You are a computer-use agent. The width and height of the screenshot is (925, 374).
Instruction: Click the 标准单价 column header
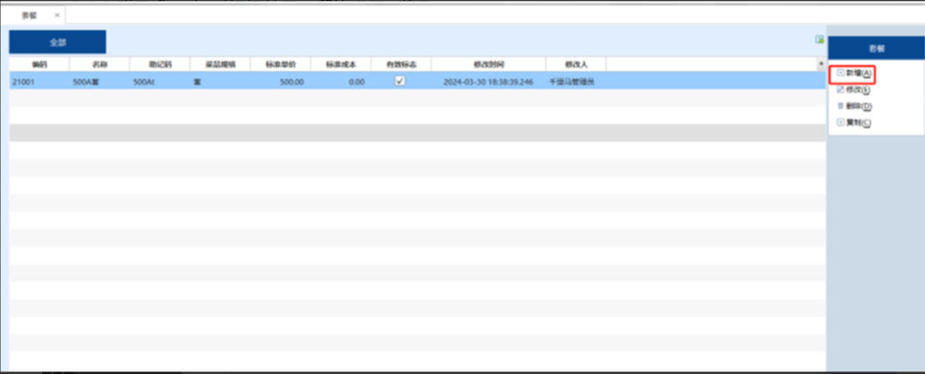pyautogui.click(x=280, y=64)
